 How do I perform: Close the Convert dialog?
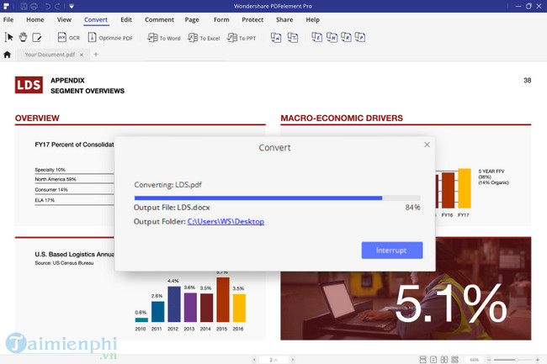[x=427, y=145]
